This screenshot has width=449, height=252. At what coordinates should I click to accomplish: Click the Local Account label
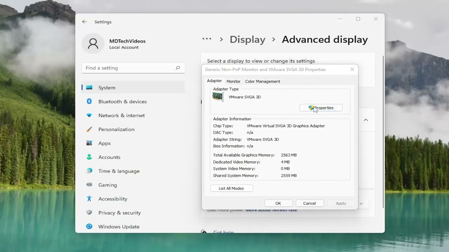(124, 47)
